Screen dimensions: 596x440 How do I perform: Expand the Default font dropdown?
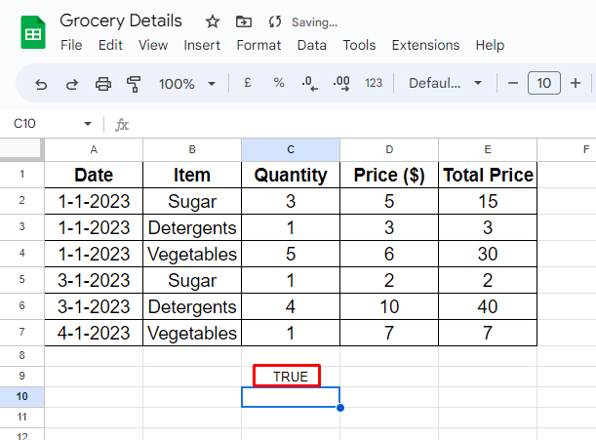[x=445, y=83]
